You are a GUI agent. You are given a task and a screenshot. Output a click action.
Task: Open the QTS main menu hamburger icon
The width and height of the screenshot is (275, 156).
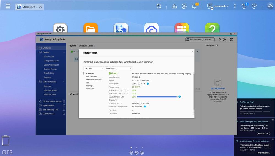coord(8,6)
